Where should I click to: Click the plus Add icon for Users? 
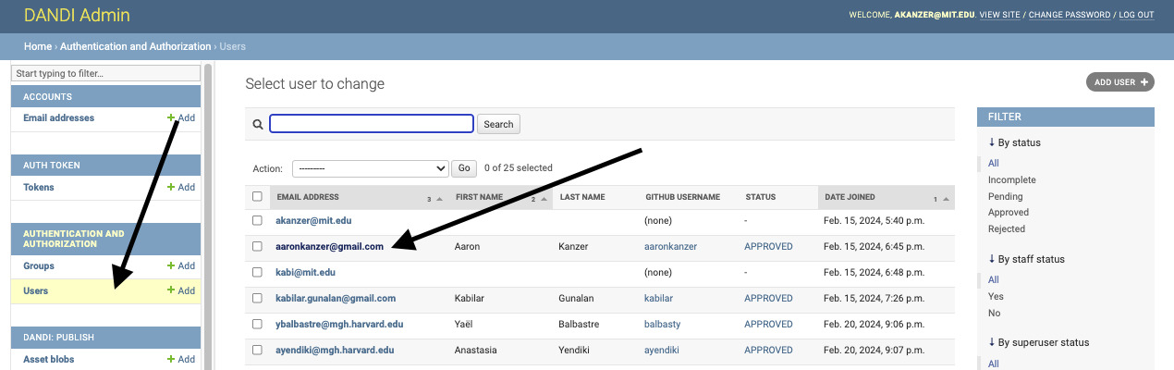pyautogui.click(x=171, y=291)
